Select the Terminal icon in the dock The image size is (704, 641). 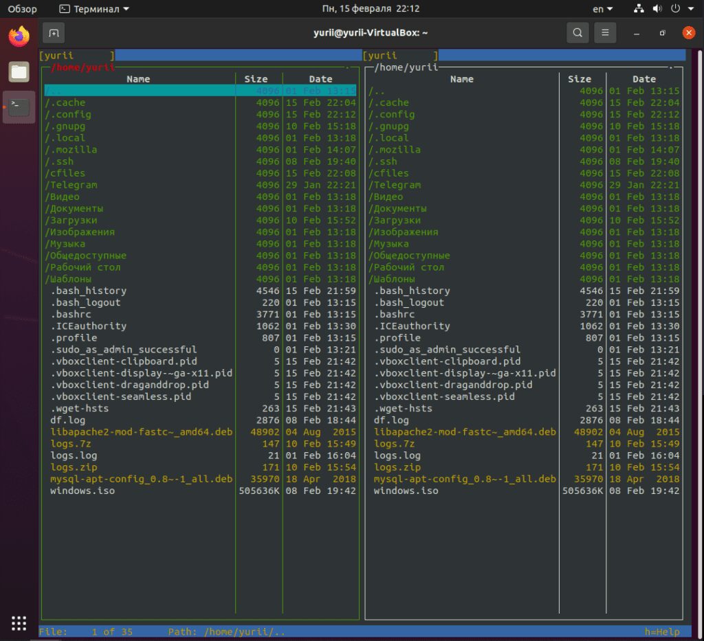coord(19,106)
